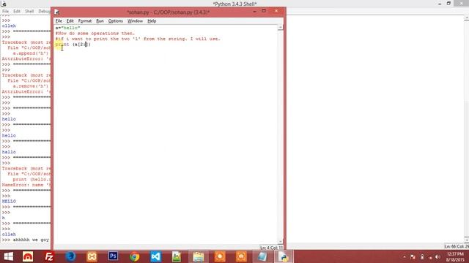The image size is (469, 263).
Task: Open the Format menu in editor window
Action: coord(85,21)
